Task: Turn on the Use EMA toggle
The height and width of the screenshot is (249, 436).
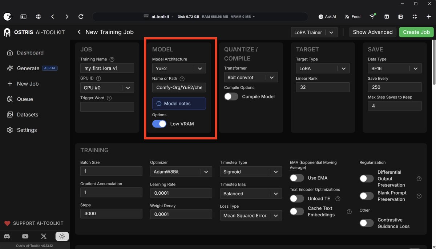Action: [297, 178]
